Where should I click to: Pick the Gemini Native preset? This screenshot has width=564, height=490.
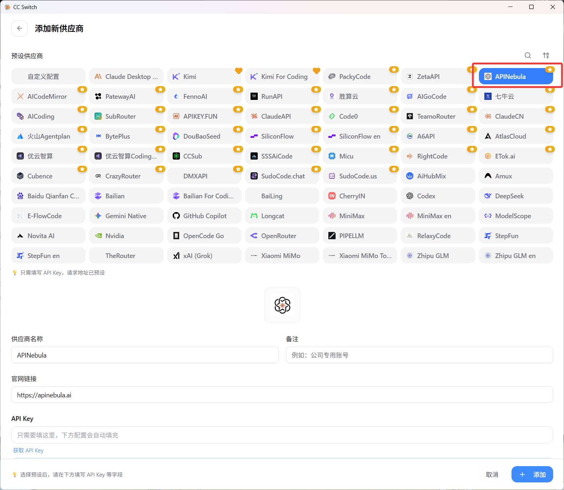coord(126,216)
